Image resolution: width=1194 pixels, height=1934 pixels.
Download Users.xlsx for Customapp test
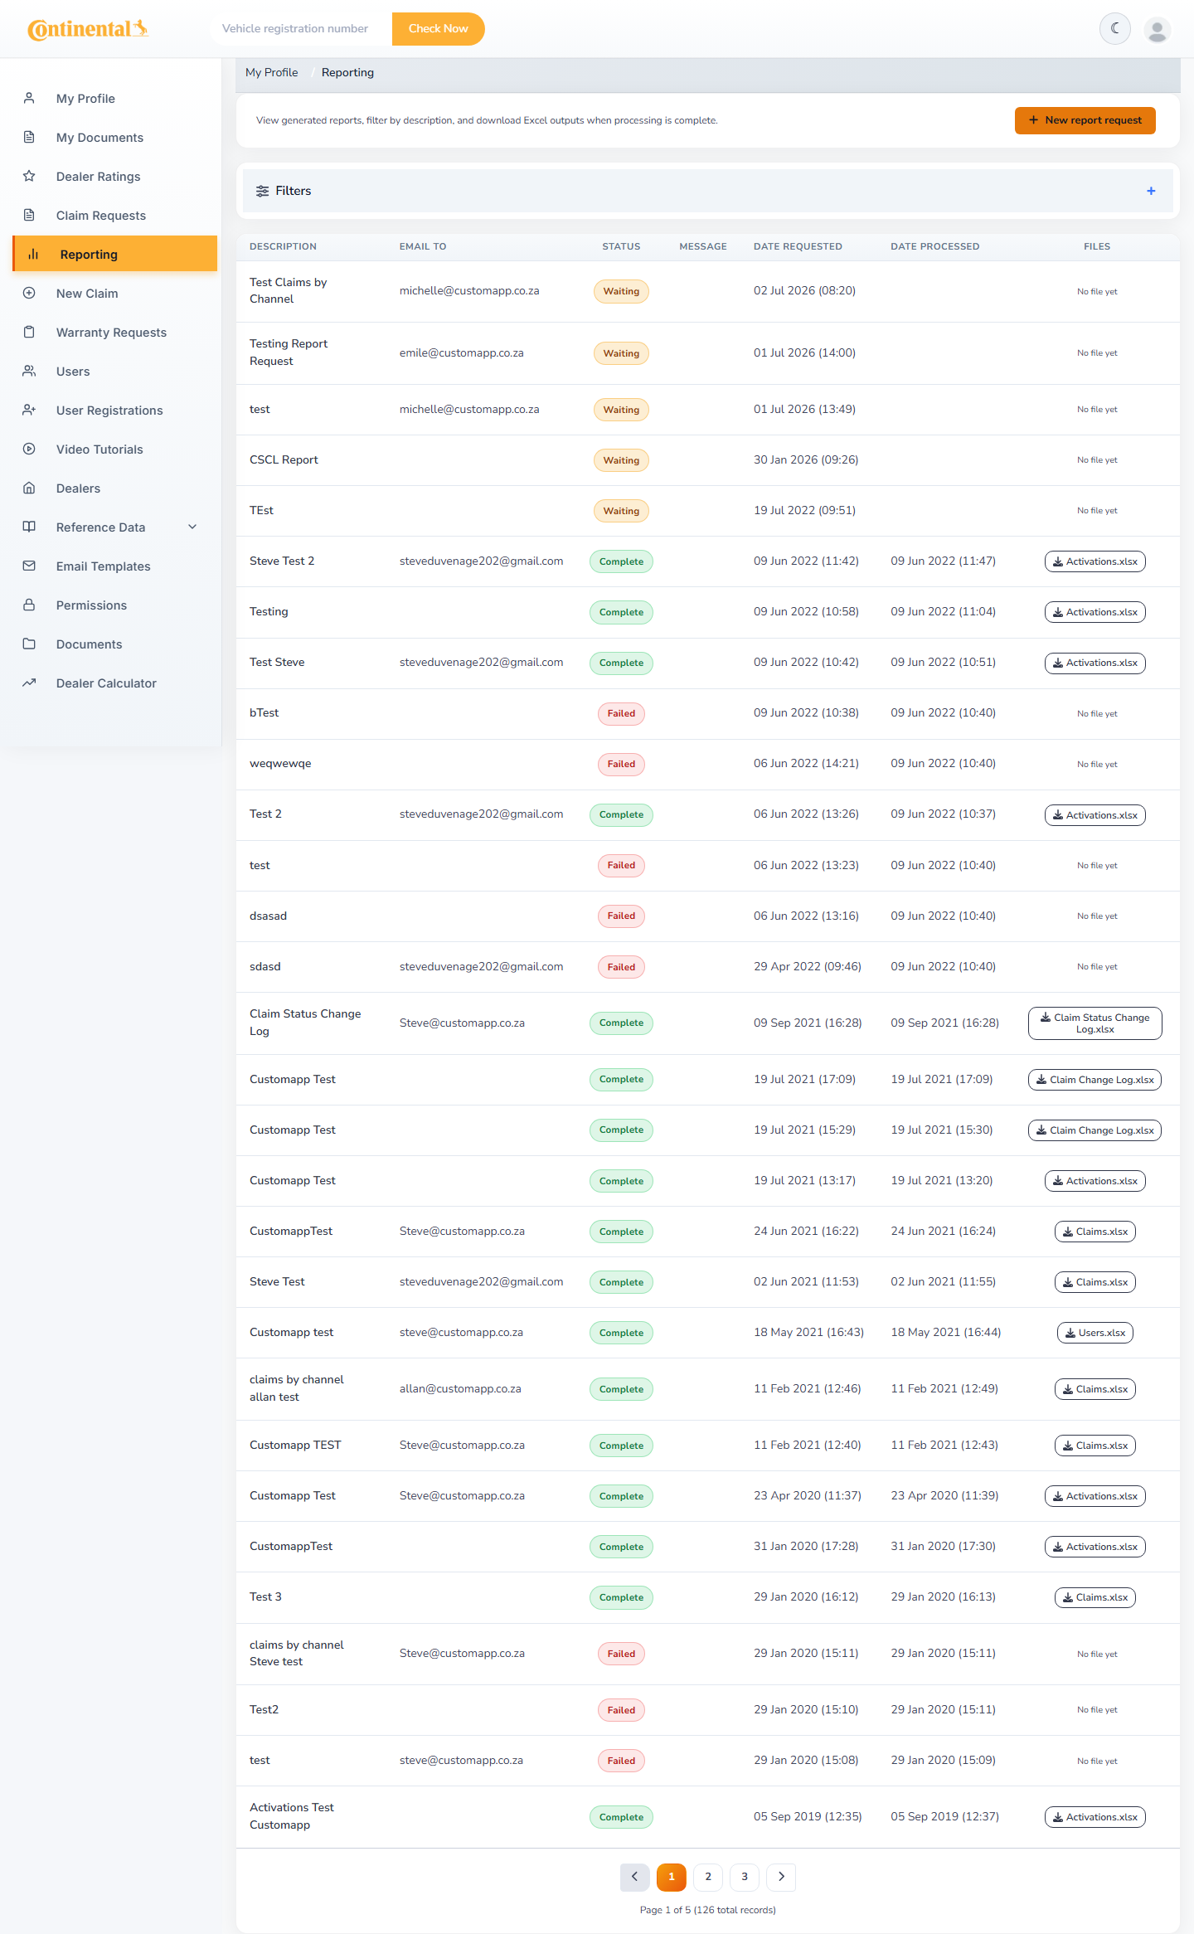(1094, 1333)
